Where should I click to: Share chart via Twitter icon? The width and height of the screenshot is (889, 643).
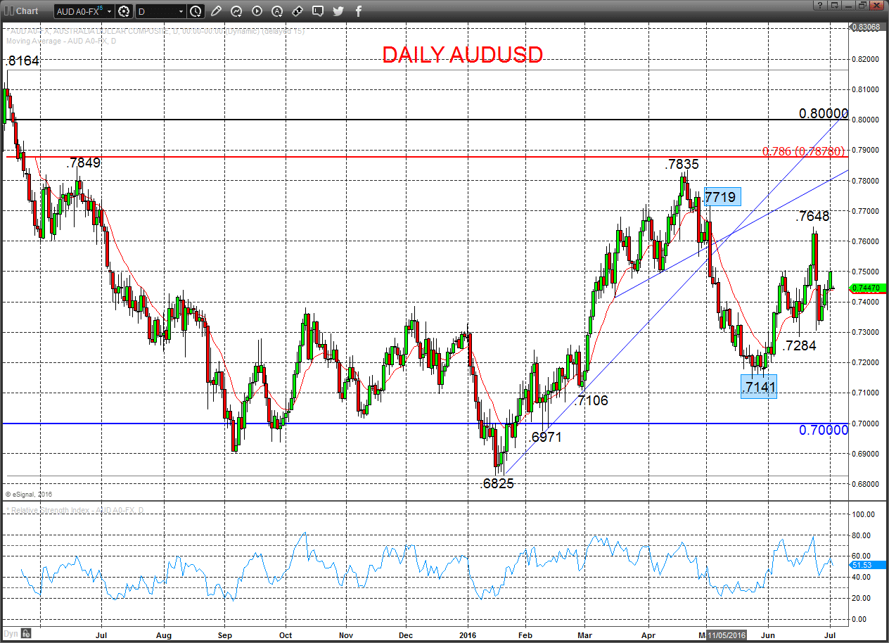(338, 11)
